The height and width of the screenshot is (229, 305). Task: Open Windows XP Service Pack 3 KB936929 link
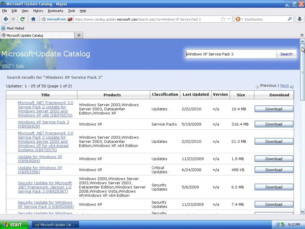tap(43, 124)
